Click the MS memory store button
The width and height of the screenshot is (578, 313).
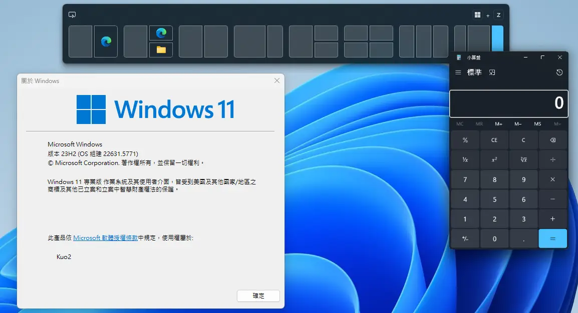pos(537,124)
